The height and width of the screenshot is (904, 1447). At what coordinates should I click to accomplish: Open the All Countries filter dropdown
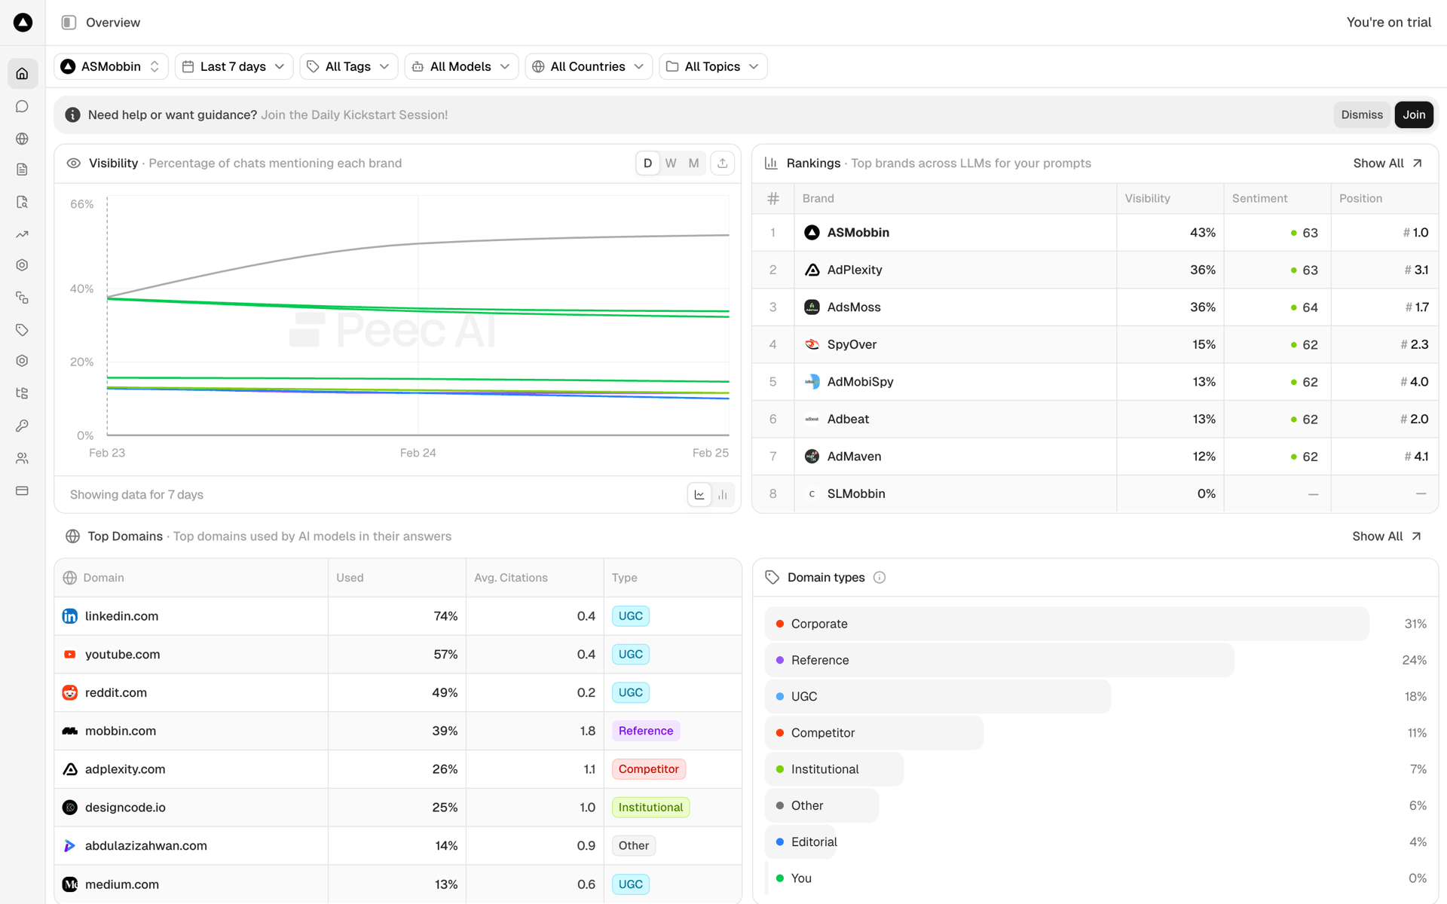pyautogui.click(x=589, y=66)
